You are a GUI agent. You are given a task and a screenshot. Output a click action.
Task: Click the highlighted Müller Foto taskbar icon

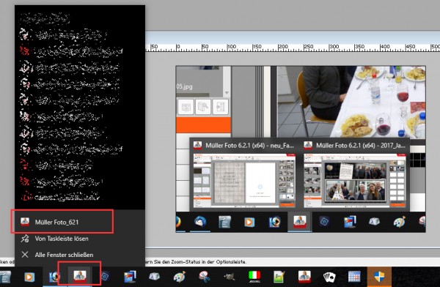[x=80, y=276]
